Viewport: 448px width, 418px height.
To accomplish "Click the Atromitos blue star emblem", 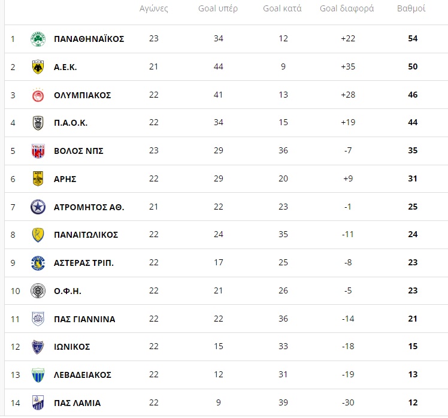I will point(38,207).
